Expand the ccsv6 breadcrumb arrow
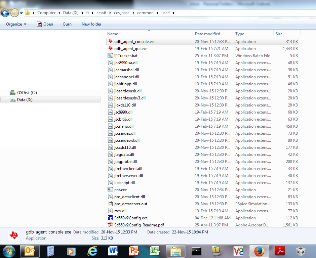The height and width of the screenshot is (258, 316). coord(110,13)
